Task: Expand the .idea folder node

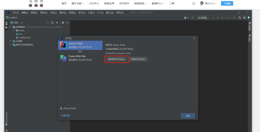Action: coord(13,30)
